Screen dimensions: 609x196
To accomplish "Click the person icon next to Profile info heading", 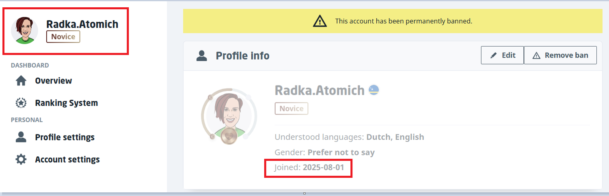I will pyautogui.click(x=201, y=55).
